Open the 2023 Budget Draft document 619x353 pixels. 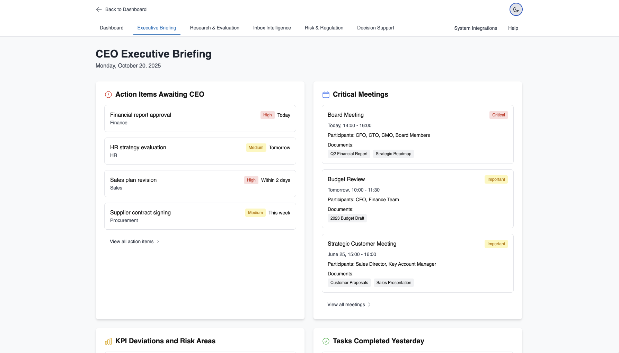tap(347, 218)
